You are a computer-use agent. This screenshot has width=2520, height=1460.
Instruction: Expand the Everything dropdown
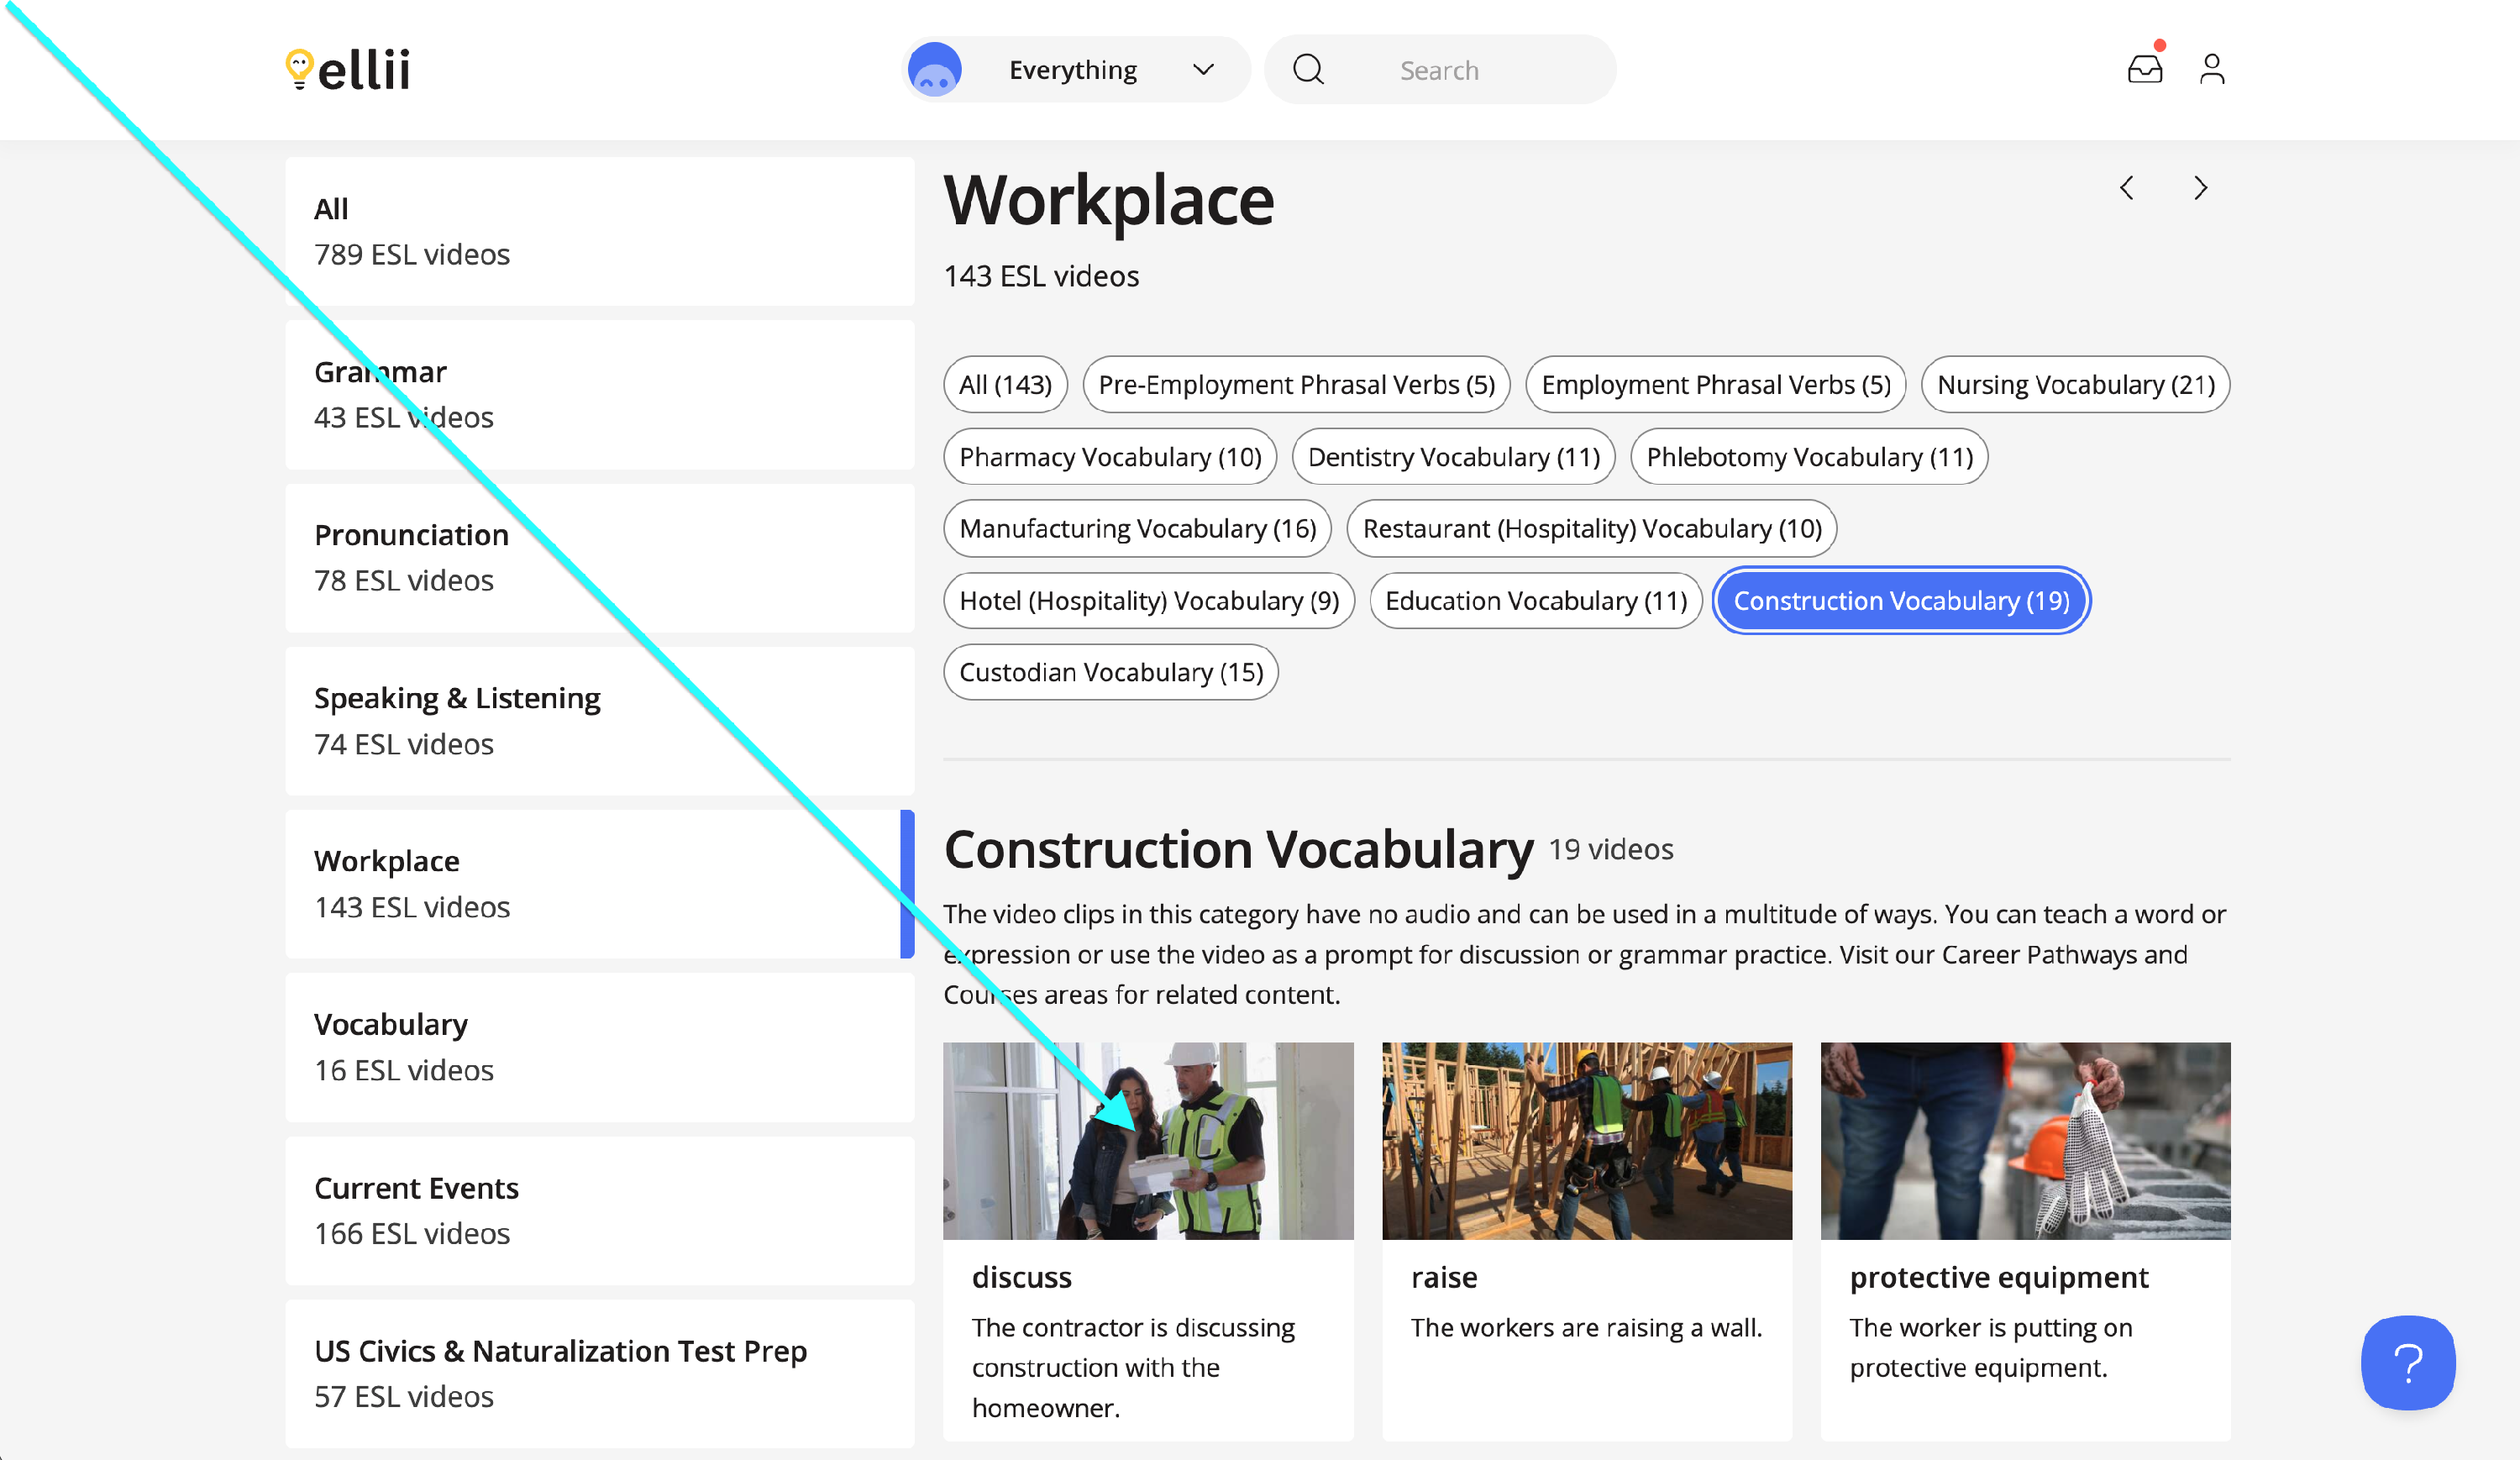pos(1203,69)
